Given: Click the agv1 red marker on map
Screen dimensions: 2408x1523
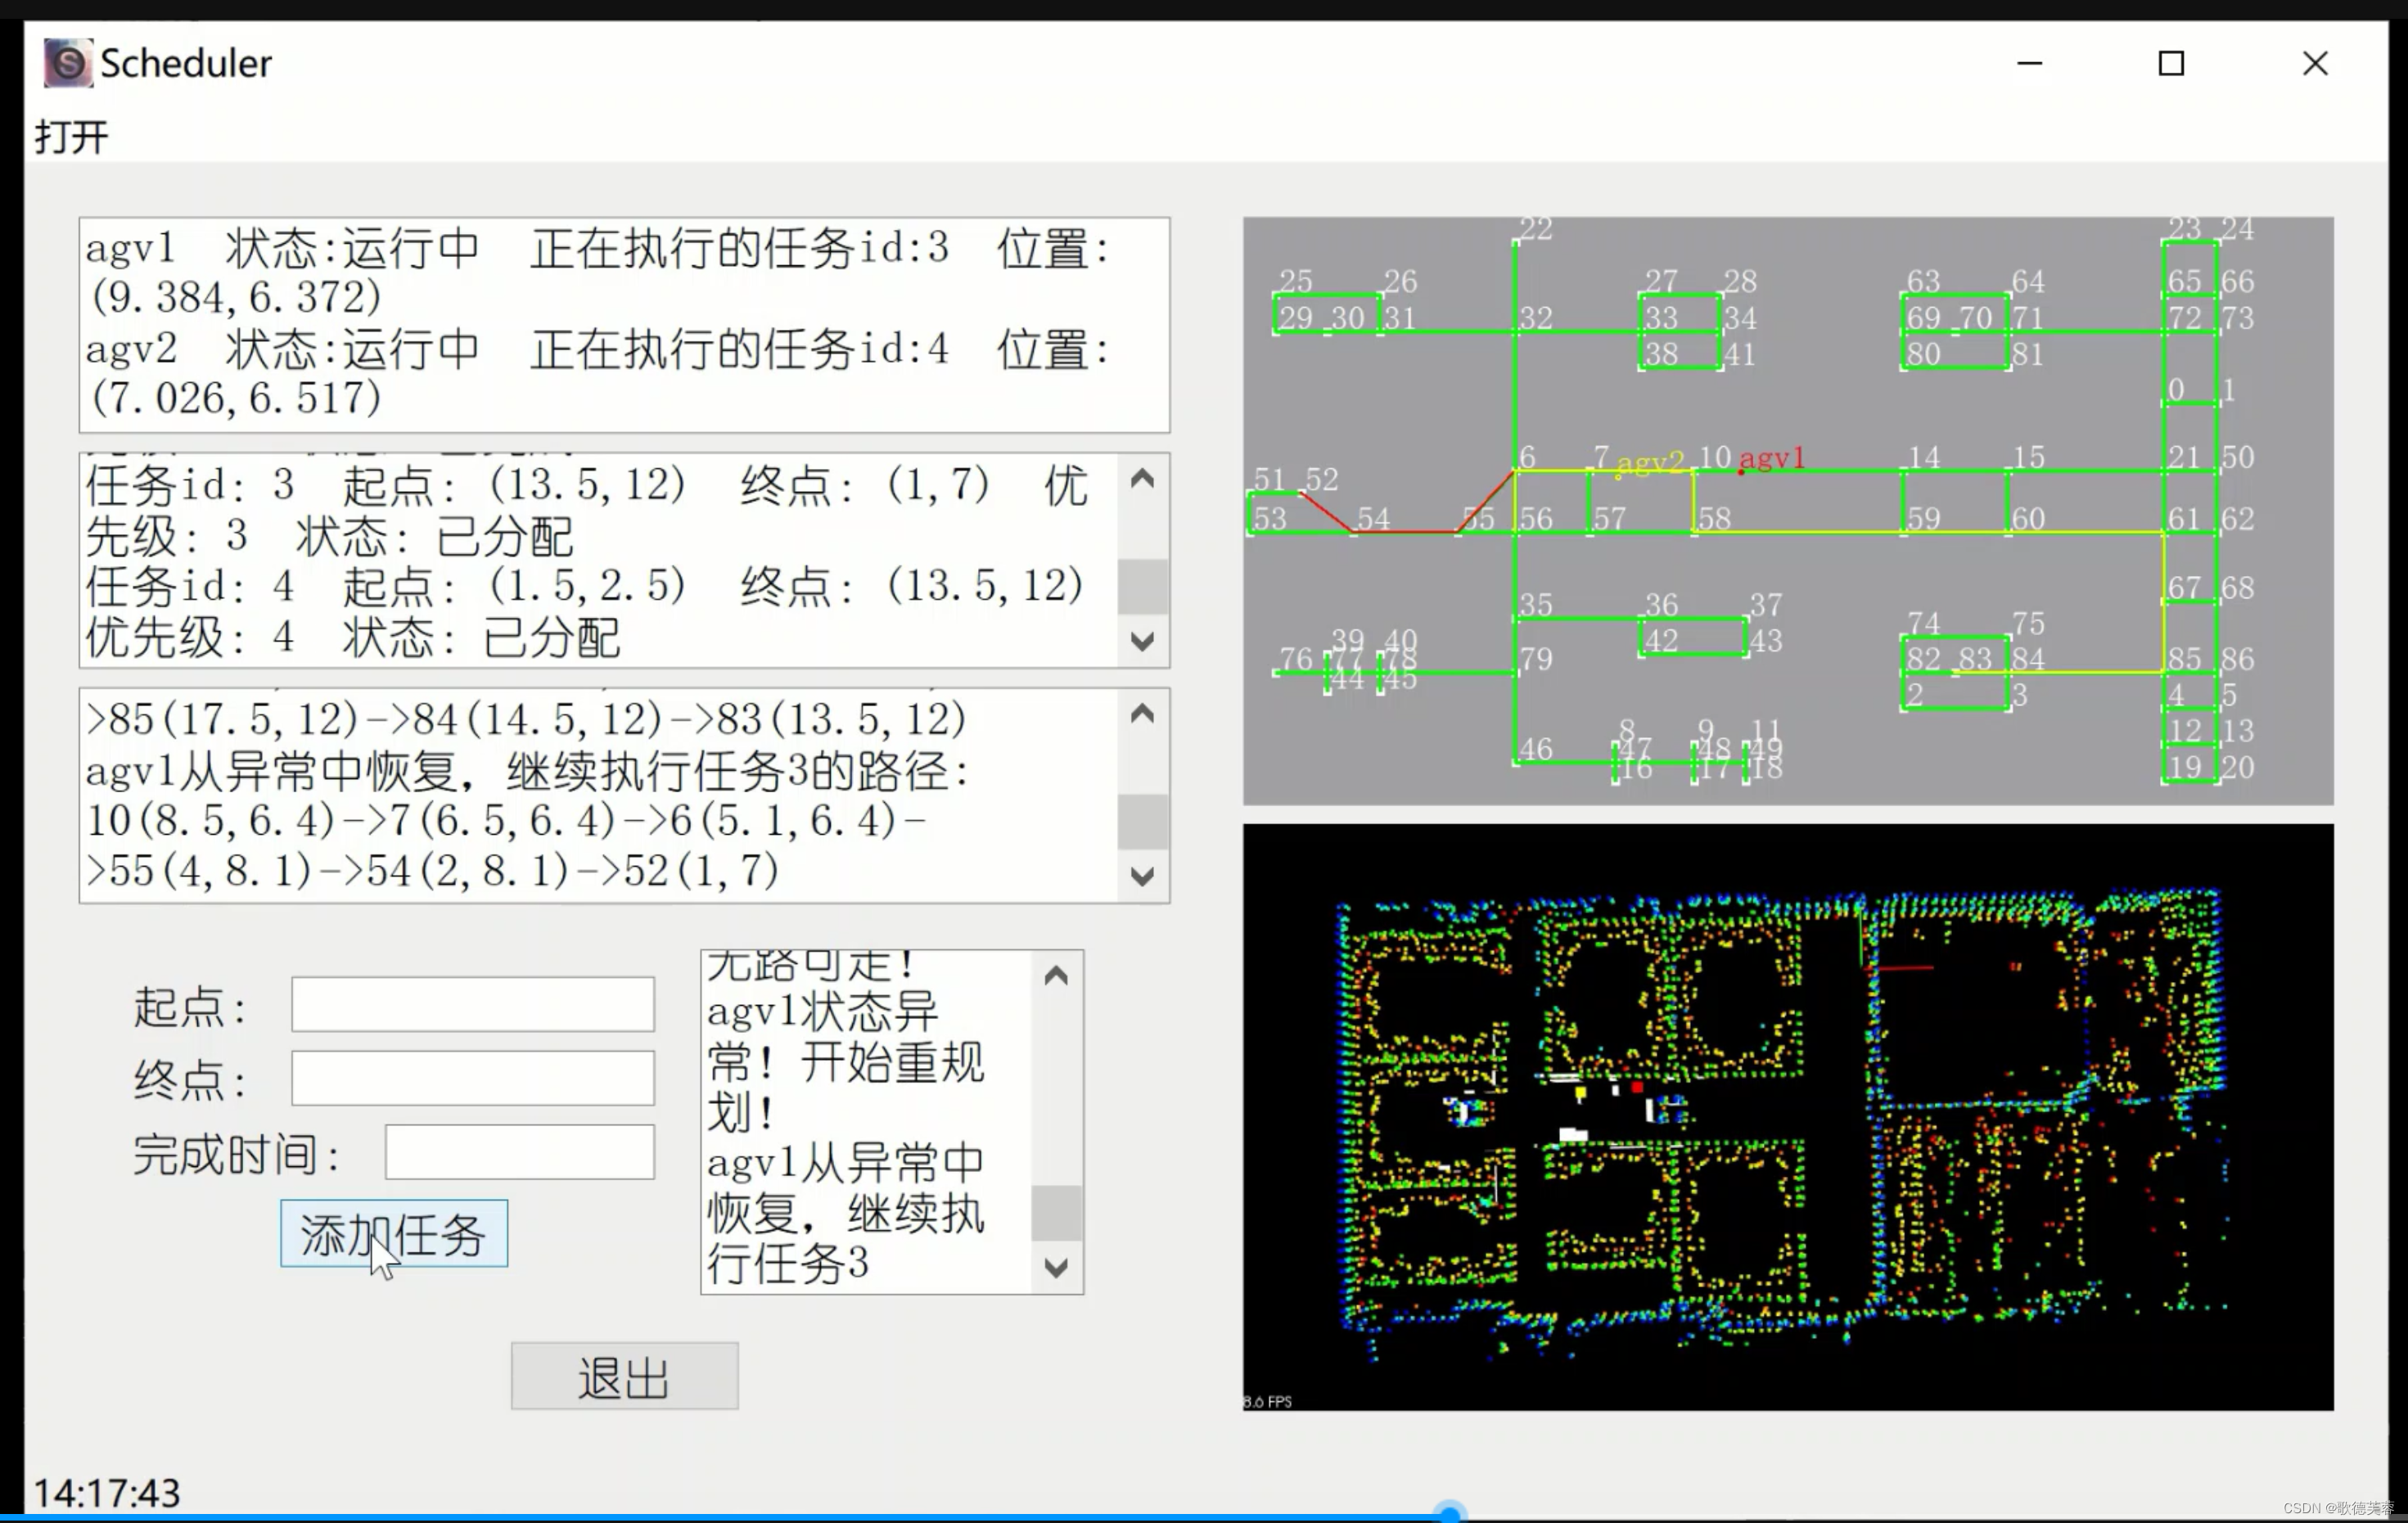Looking at the screenshot, I should click(x=1741, y=472).
